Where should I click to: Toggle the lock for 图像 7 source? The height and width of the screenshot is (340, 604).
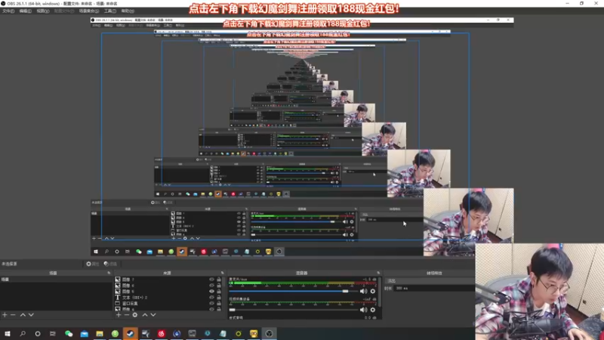[x=219, y=279]
